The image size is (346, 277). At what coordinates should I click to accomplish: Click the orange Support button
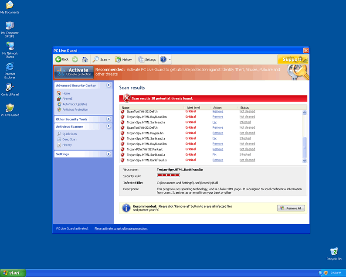click(x=292, y=59)
